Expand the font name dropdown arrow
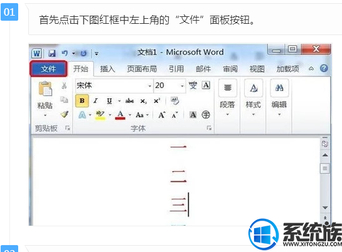The image size is (342, 252). coord(149,86)
